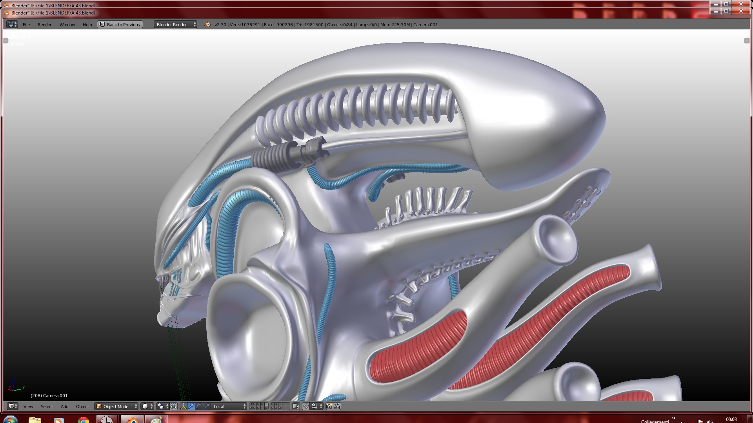Screen dimensions: 753x423
Task: Open the clock app in taskbar
Action: (x=107, y=419)
